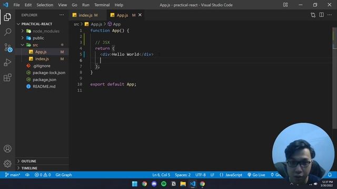337x189 pixels.
Task: Expand the node_modules folder
Action: pyautogui.click(x=22, y=31)
